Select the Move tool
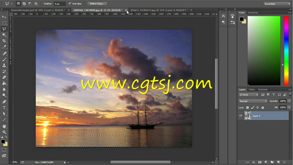Screen dimensions: 293x165 (4, 17)
